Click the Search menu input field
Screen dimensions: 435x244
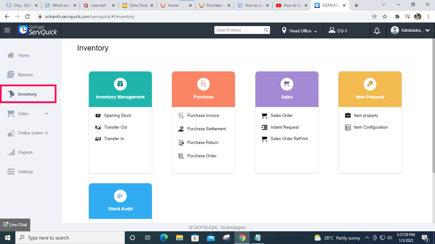(x=242, y=30)
